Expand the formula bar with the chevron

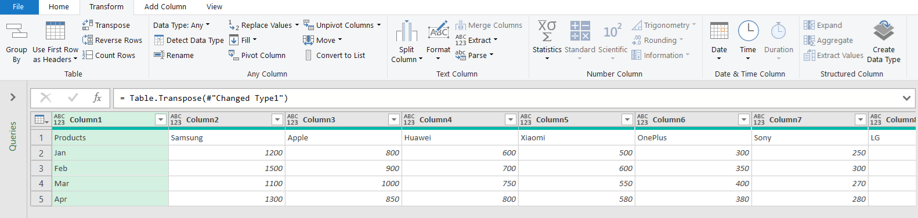pyautogui.click(x=906, y=98)
